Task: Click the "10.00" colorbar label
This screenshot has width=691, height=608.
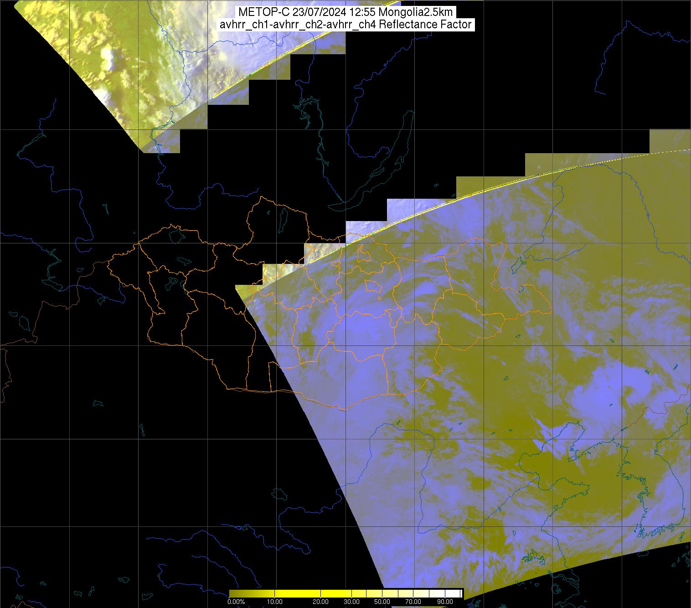Action: (275, 602)
